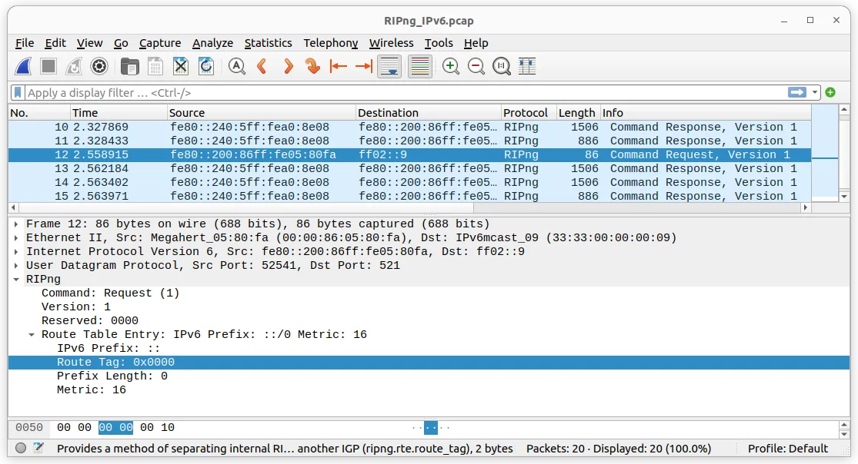858x464 pixels.
Task: Reset text to normal size
Action: pos(502,66)
